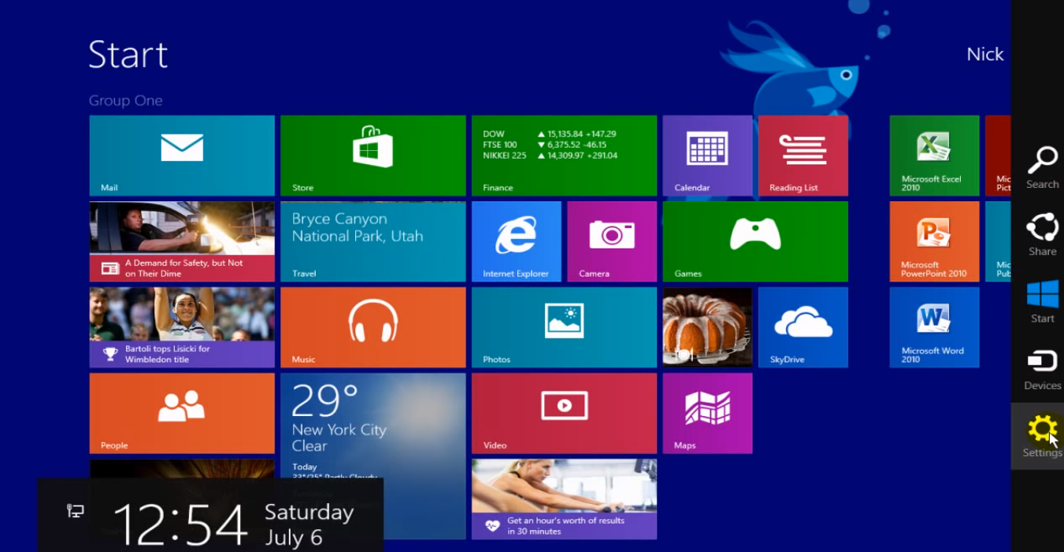Open the Camera app tile
Viewport: 1064px width, 552px height.
click(x=611, y=241)
